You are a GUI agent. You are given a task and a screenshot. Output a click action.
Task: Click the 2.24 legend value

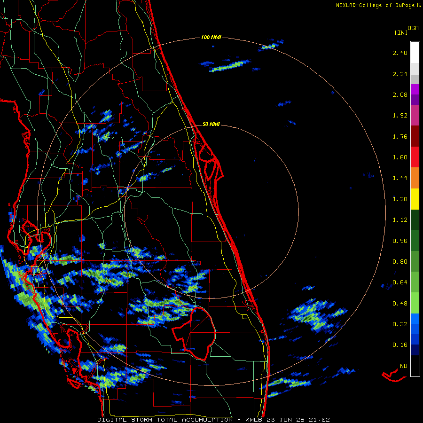point(400,74)
